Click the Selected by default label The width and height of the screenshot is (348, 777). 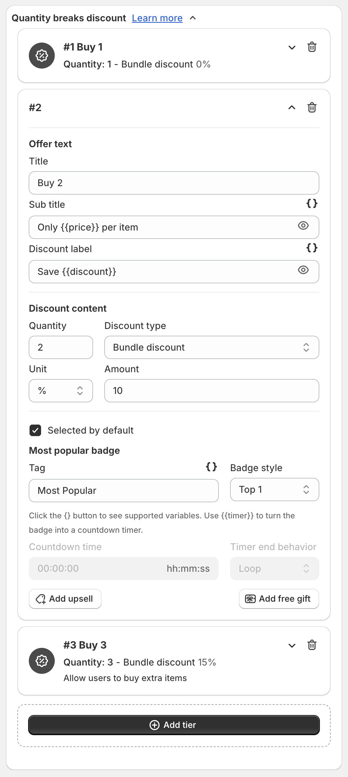coord(90,430)
